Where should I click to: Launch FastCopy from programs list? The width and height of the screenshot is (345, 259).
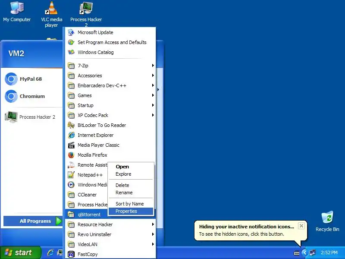[110, 254]
